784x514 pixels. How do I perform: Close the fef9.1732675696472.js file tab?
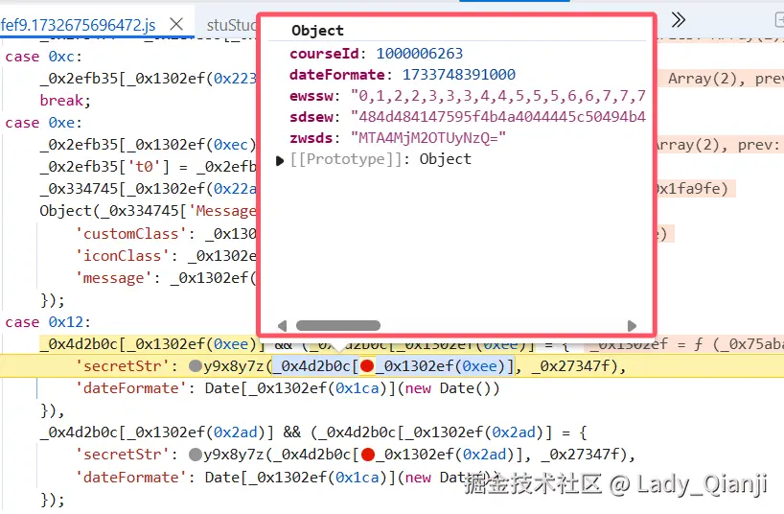point(176,24)
